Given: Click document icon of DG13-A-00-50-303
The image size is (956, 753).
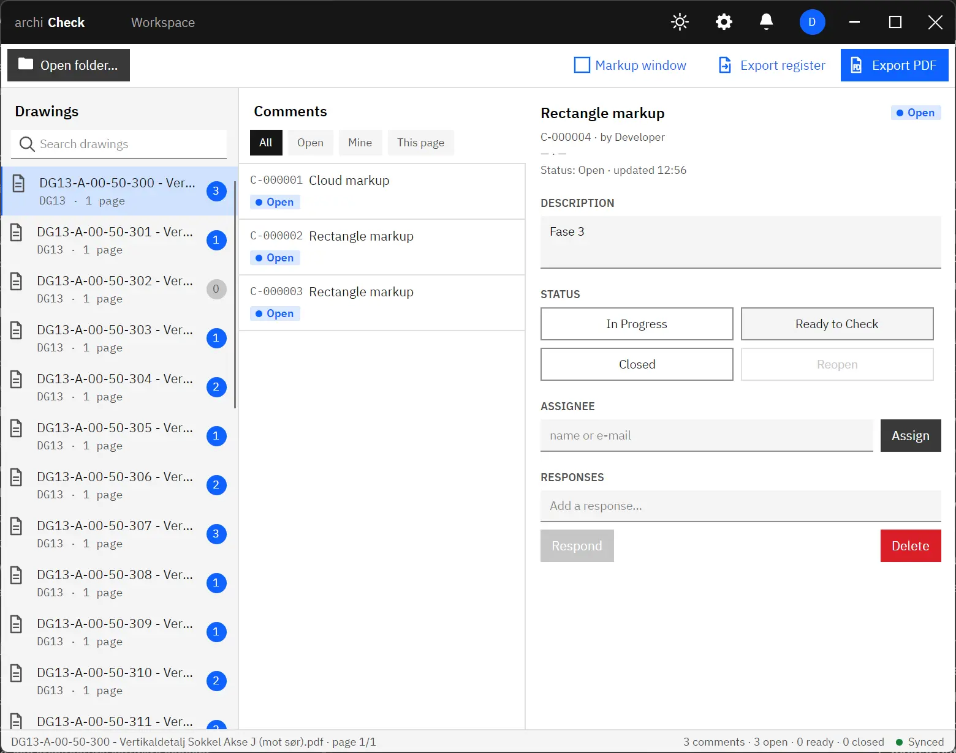Looking at the screenshot, I should click(x=17, y=330).
